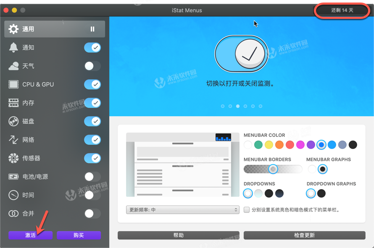Go to the first banner page dot
Viewport: 374px width, 248px height.
[x=223, y=106]
